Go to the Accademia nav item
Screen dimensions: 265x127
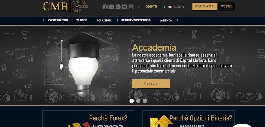pyautogui.click(x=104, y=20)
